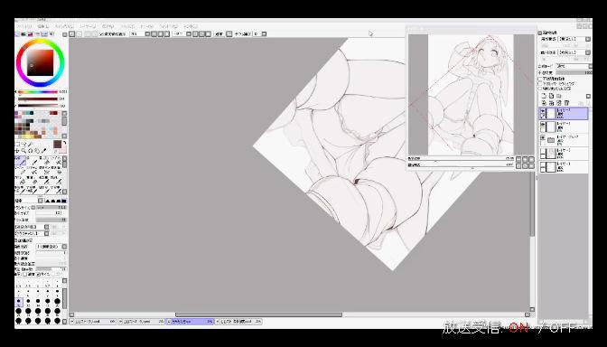The width and height of the screenshot is (607, 347).
Task: Open the Window menu
Action: click(169, 26)
